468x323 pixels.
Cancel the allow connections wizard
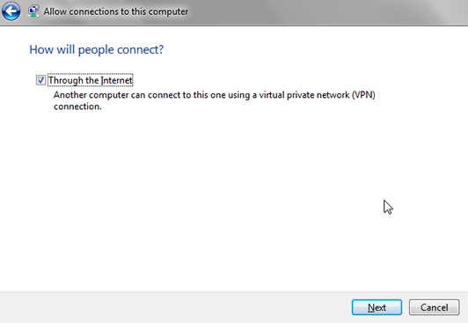coord(434,307)
